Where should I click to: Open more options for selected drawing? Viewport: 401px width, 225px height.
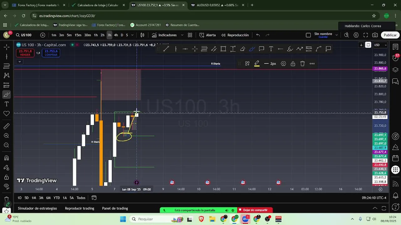312,63
